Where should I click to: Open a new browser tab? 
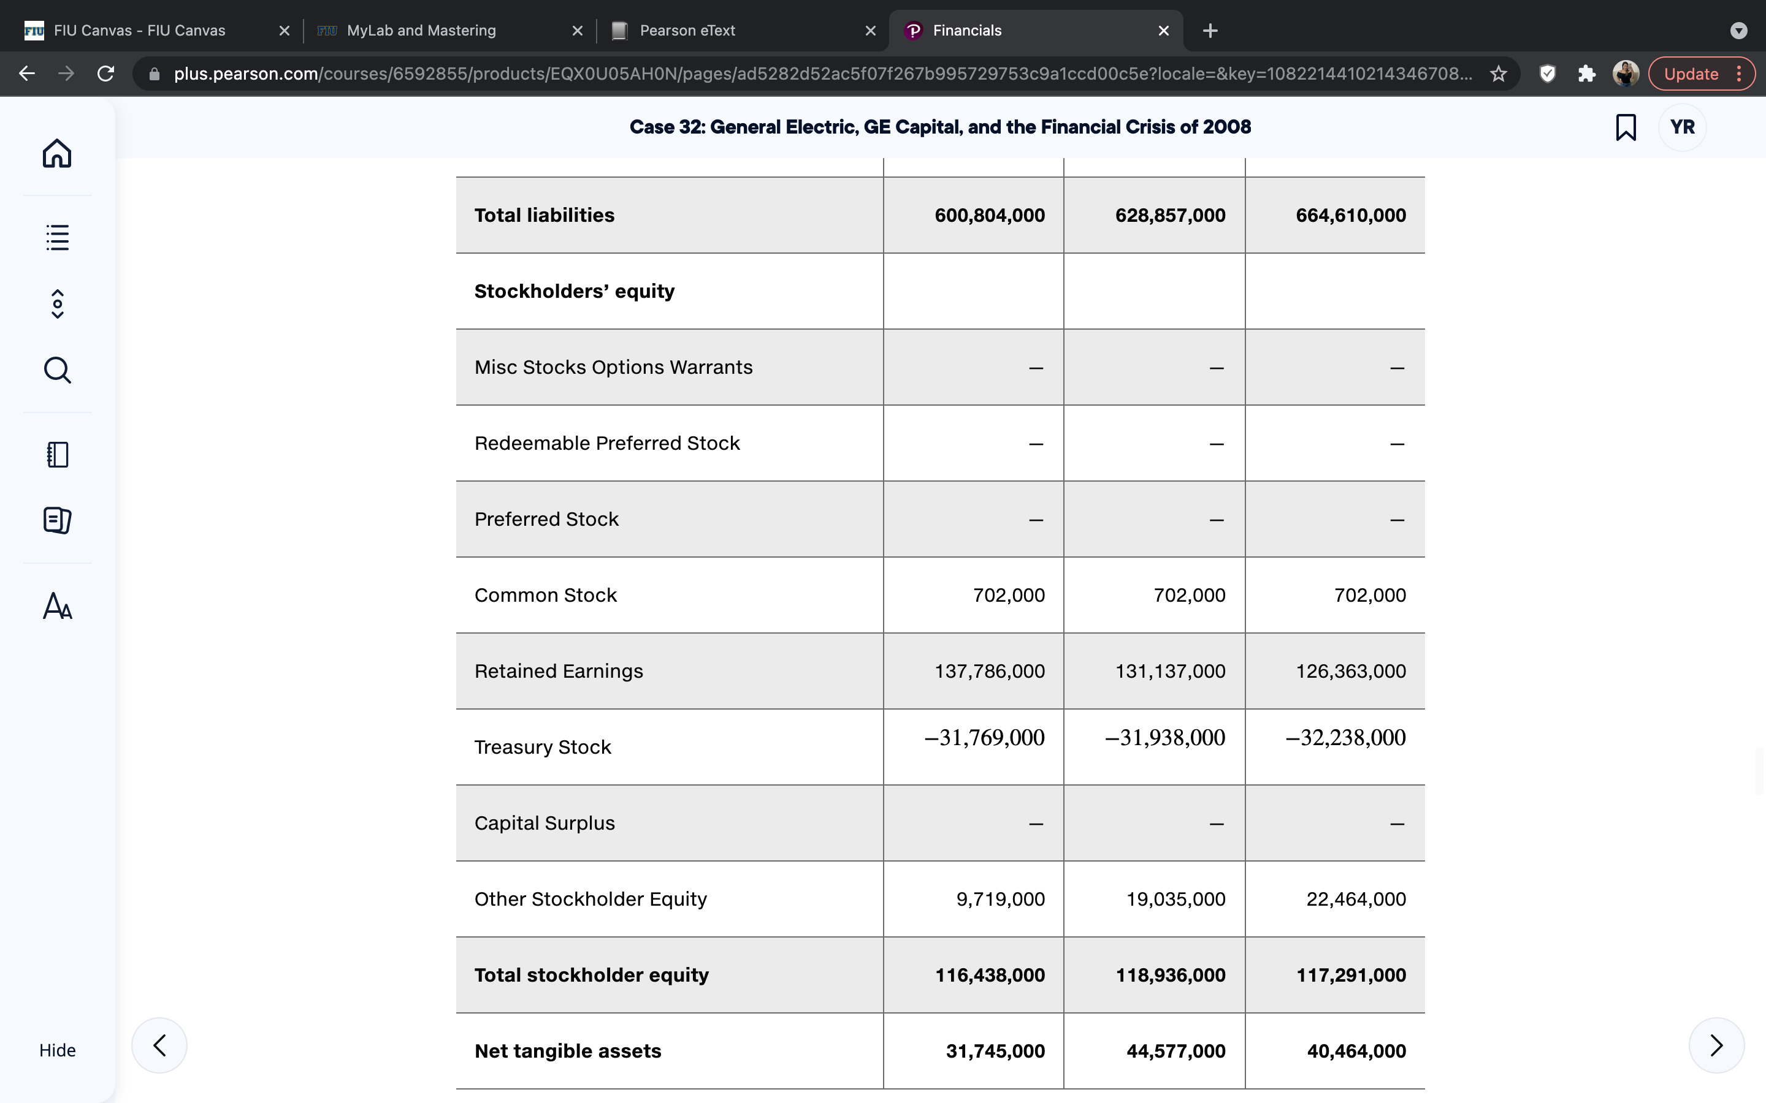[x=1210, y=31]
